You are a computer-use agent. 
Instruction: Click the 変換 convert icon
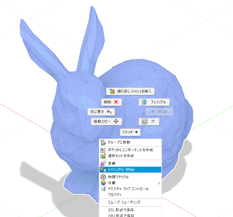point(103,164)
